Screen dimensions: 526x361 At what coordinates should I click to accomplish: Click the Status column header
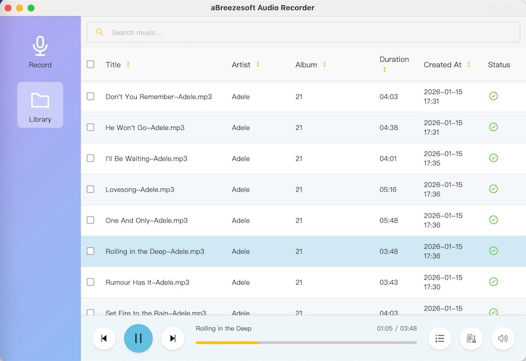click(x=499, y=64)
